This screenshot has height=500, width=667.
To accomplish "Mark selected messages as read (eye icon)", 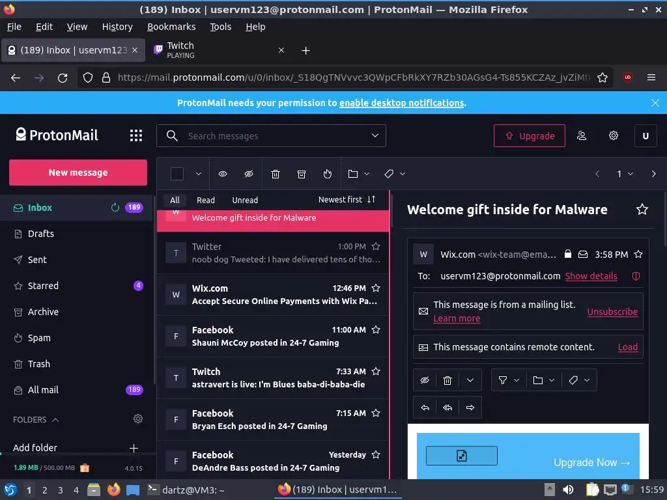I will pyautogui.click(x=223, y=174).
